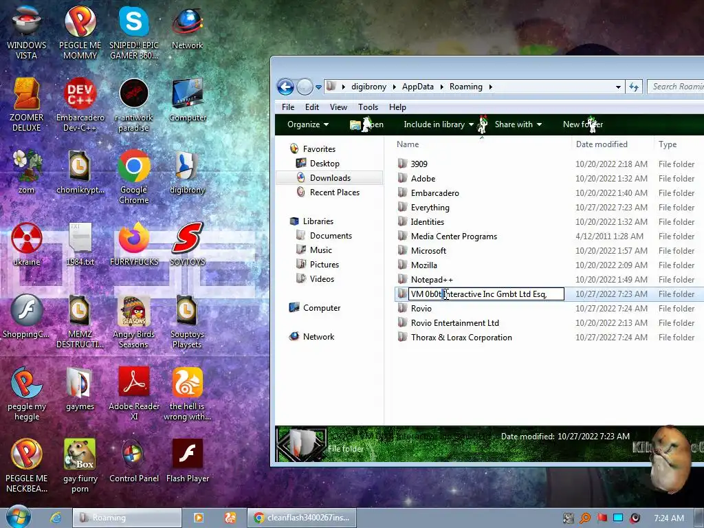The width and height of the screenshot is (704, 528).
Task: Click the Skype SNIPED!! EPIC GAMER icon
Action: [134, 32]
